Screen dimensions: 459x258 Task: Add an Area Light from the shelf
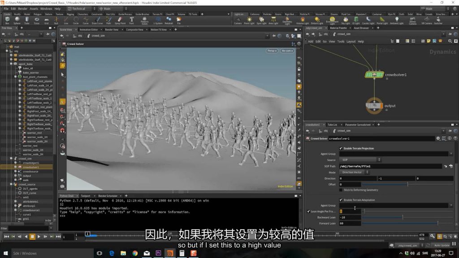pyautogui.click(x=273, y=21)
